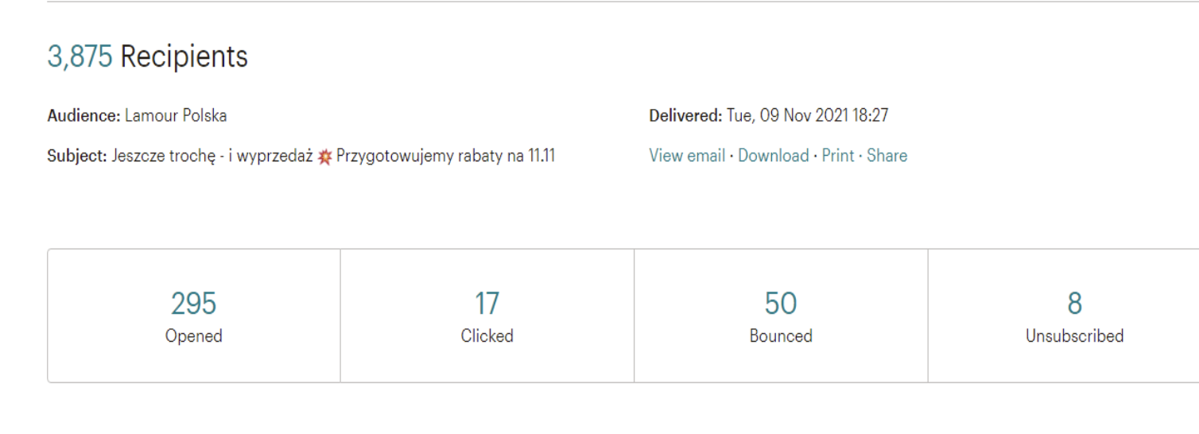This screenshot has height=434, width=1199.
Task: Click the Opened label
Action: tap(193, 336)
